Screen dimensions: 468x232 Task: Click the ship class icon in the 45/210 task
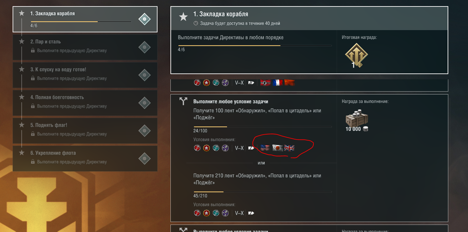click(251, 213)
